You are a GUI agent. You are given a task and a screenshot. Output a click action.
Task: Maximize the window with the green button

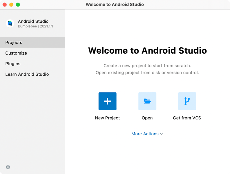[18, 5]
